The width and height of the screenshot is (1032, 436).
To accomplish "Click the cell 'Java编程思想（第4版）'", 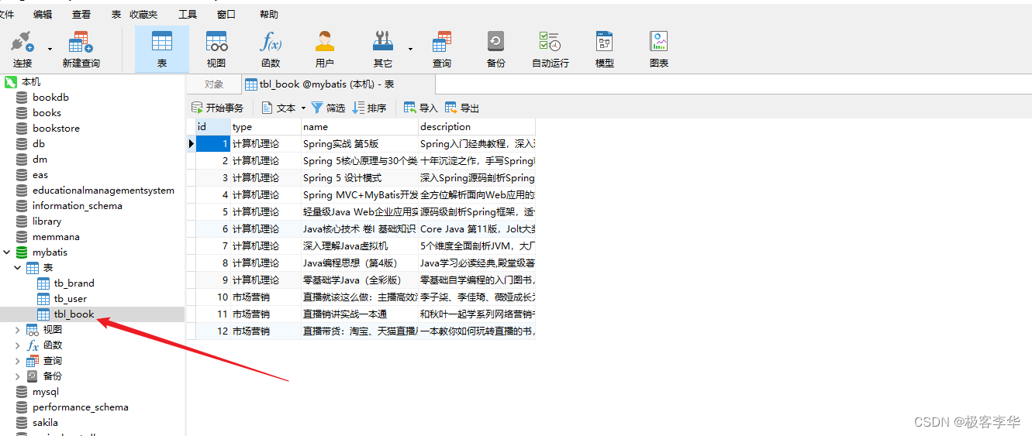I will 360,263.
